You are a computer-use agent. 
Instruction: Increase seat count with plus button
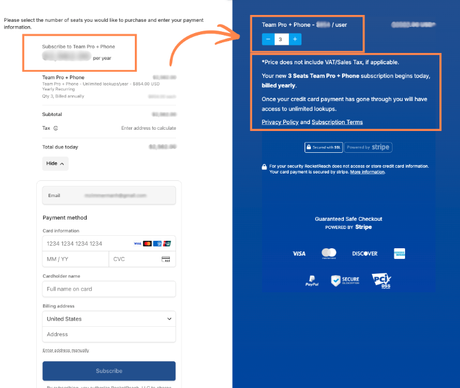point(295,39)
